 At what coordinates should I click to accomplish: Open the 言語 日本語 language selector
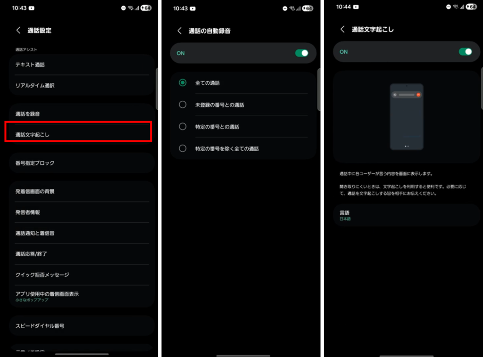tap(406, 215)
